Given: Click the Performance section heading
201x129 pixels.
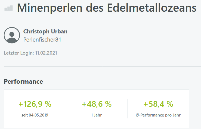Looking at the screenshot, I should click(23, 81).
